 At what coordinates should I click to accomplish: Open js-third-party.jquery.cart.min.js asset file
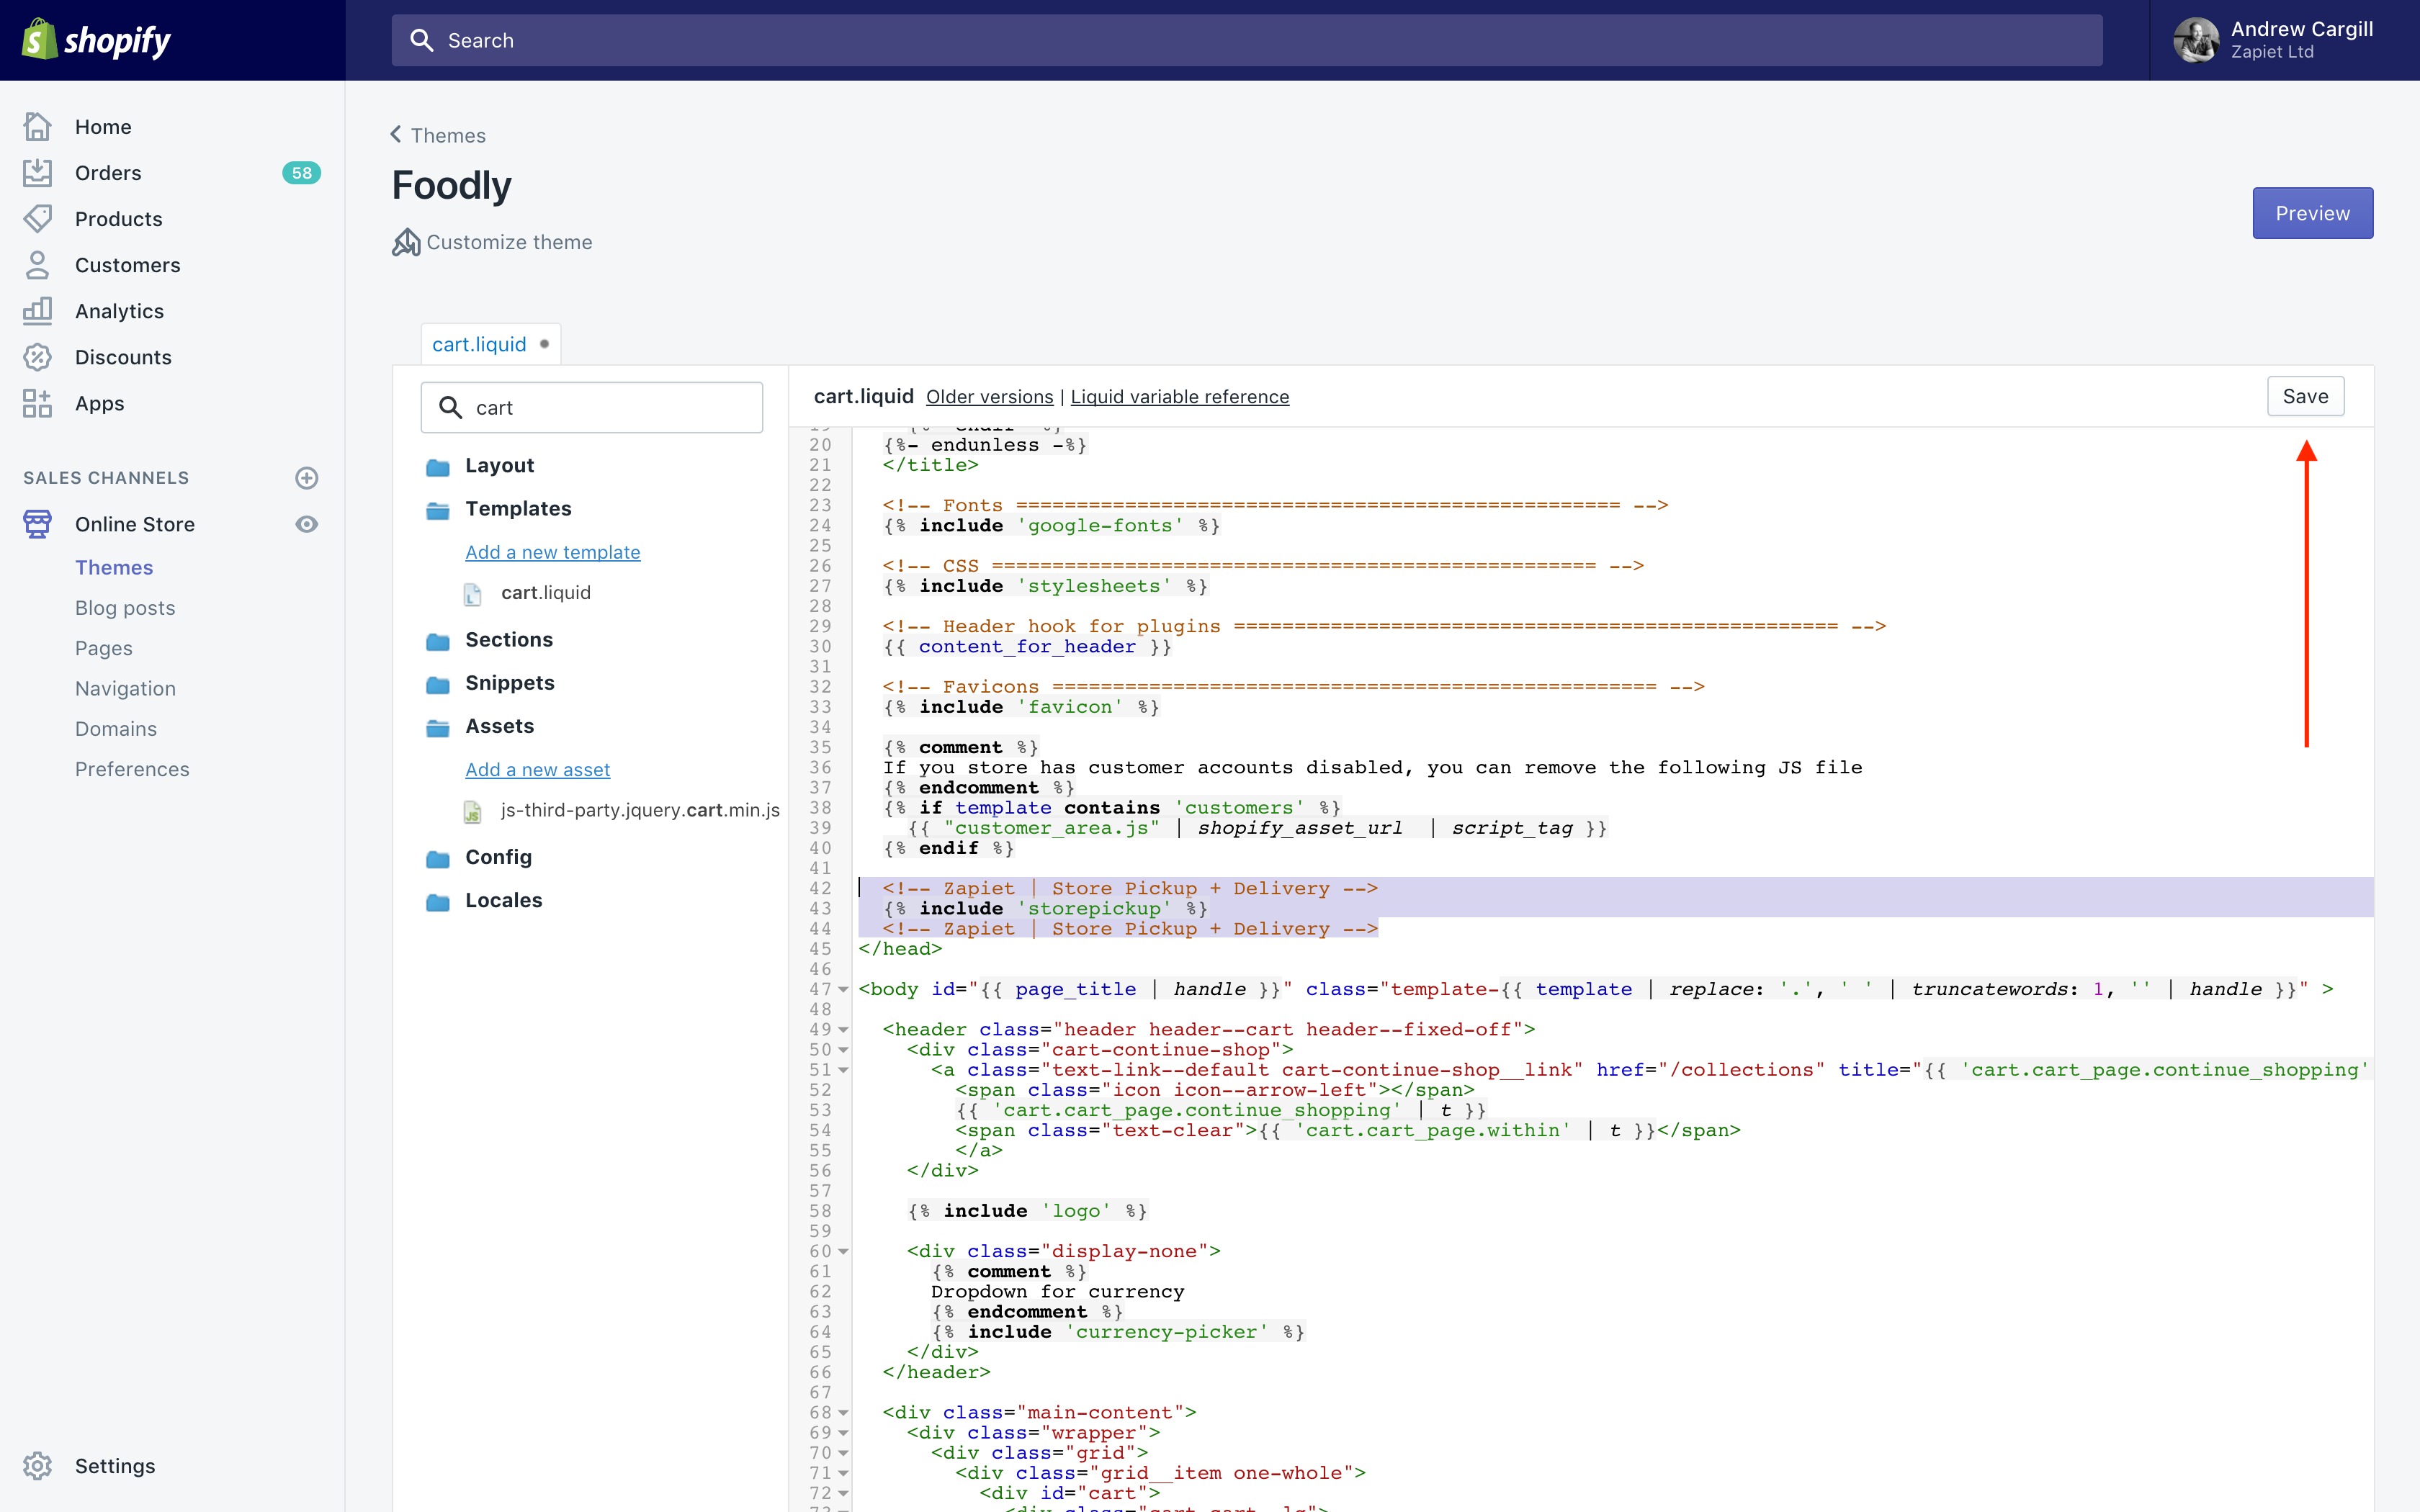click(640, 810)
